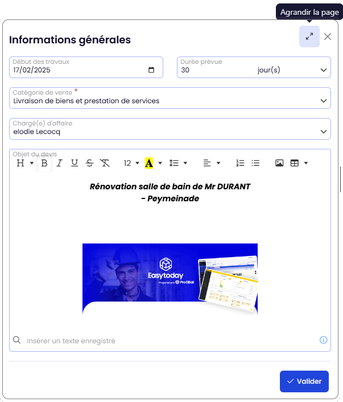Open the Chargé(e) d'affaire selector

(x=323, y=132)
